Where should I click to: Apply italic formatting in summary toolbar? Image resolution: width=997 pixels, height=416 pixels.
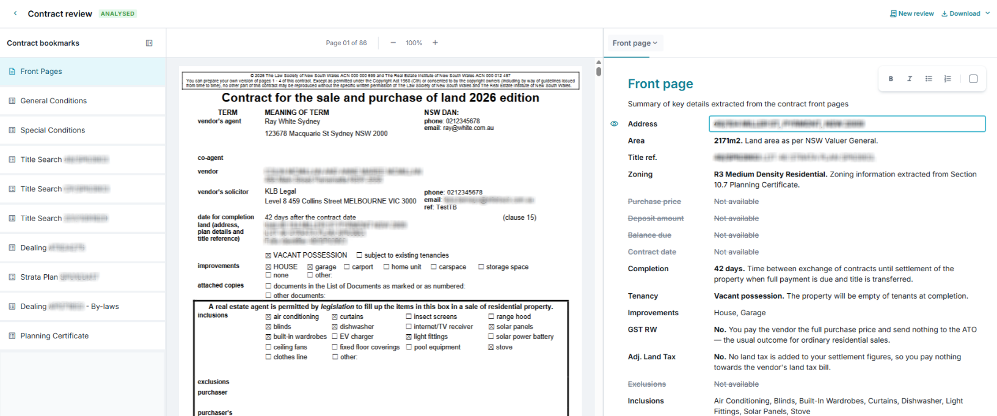(910, 79)
